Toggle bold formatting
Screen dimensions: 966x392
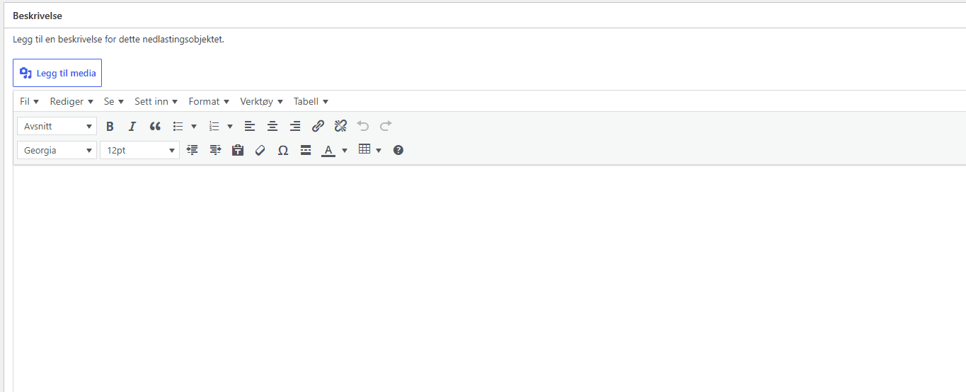pos(110,126)
